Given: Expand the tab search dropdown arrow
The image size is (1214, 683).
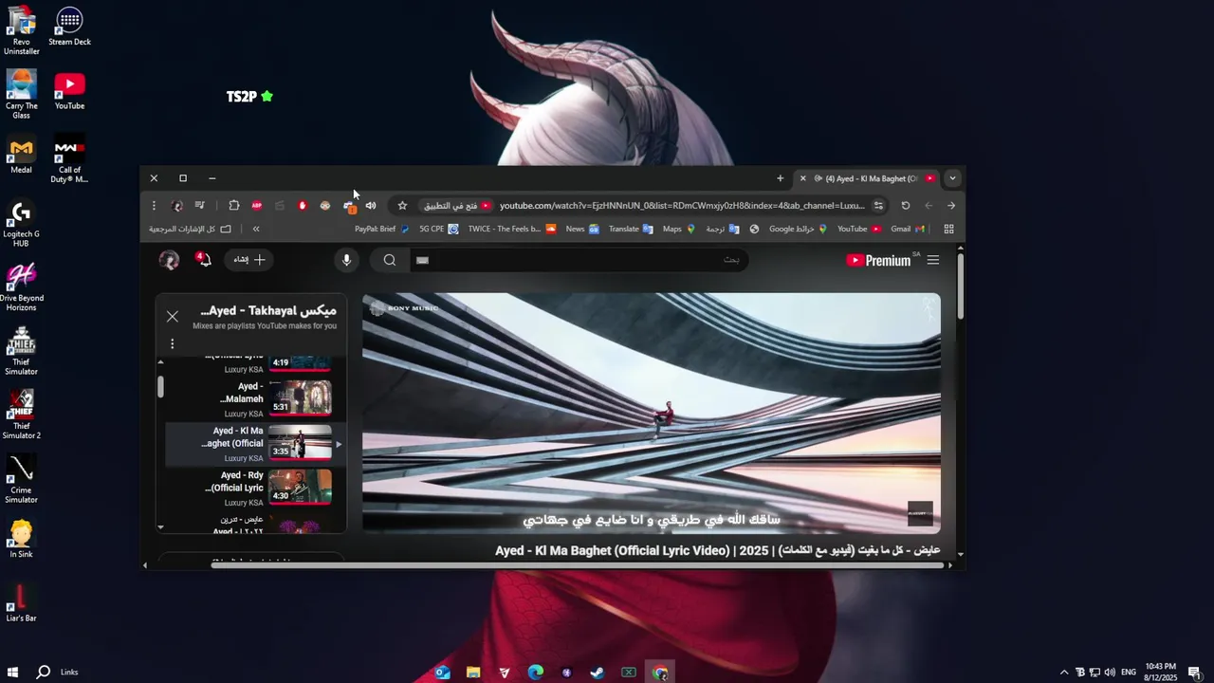Looking at the screenshot, I should 952,178.
